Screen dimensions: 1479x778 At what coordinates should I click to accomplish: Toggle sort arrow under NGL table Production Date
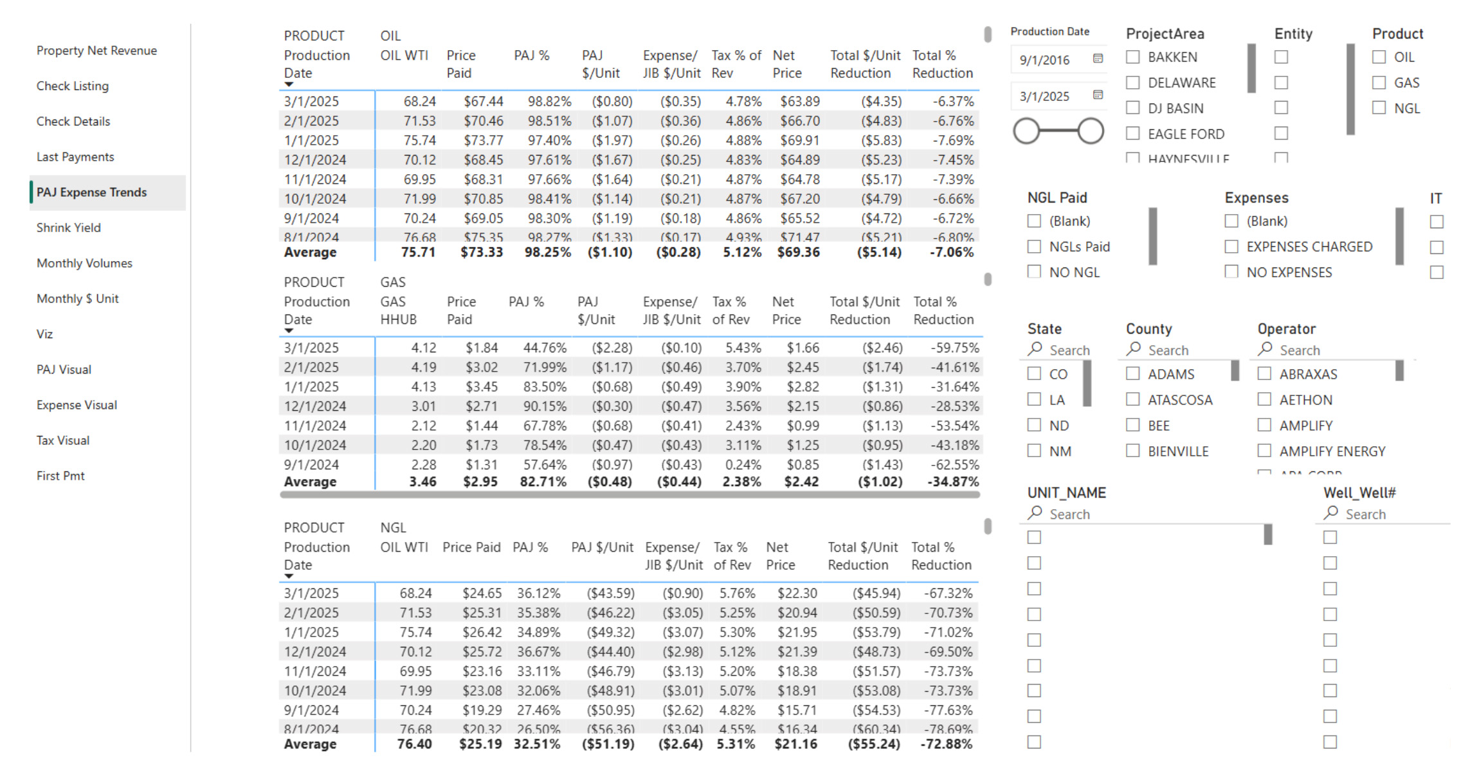coord(289,576)
